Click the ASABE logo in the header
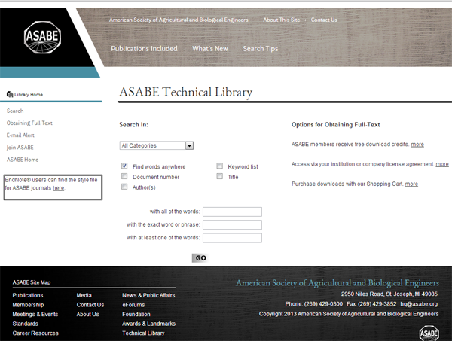The image size is (452, 341). click(42, 37)
